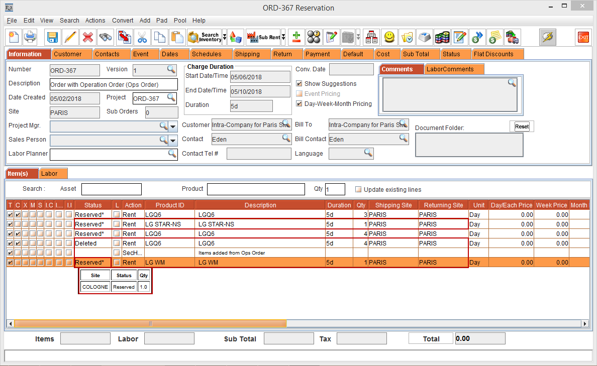Enable Update existing lines checkbox
The width and height of the screenshot is (597, 366).
pos(358,190)
